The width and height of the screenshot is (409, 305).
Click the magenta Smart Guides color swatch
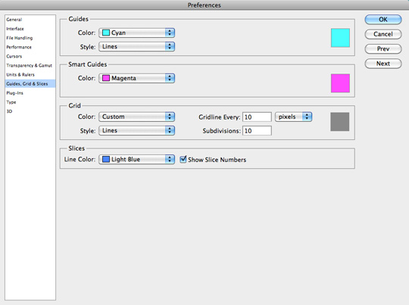point(340,83)
